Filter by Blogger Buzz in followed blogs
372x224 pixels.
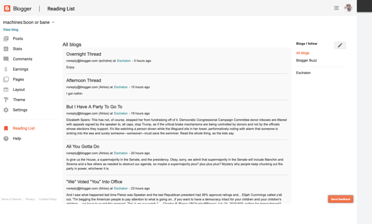click(x=306, y=61)
